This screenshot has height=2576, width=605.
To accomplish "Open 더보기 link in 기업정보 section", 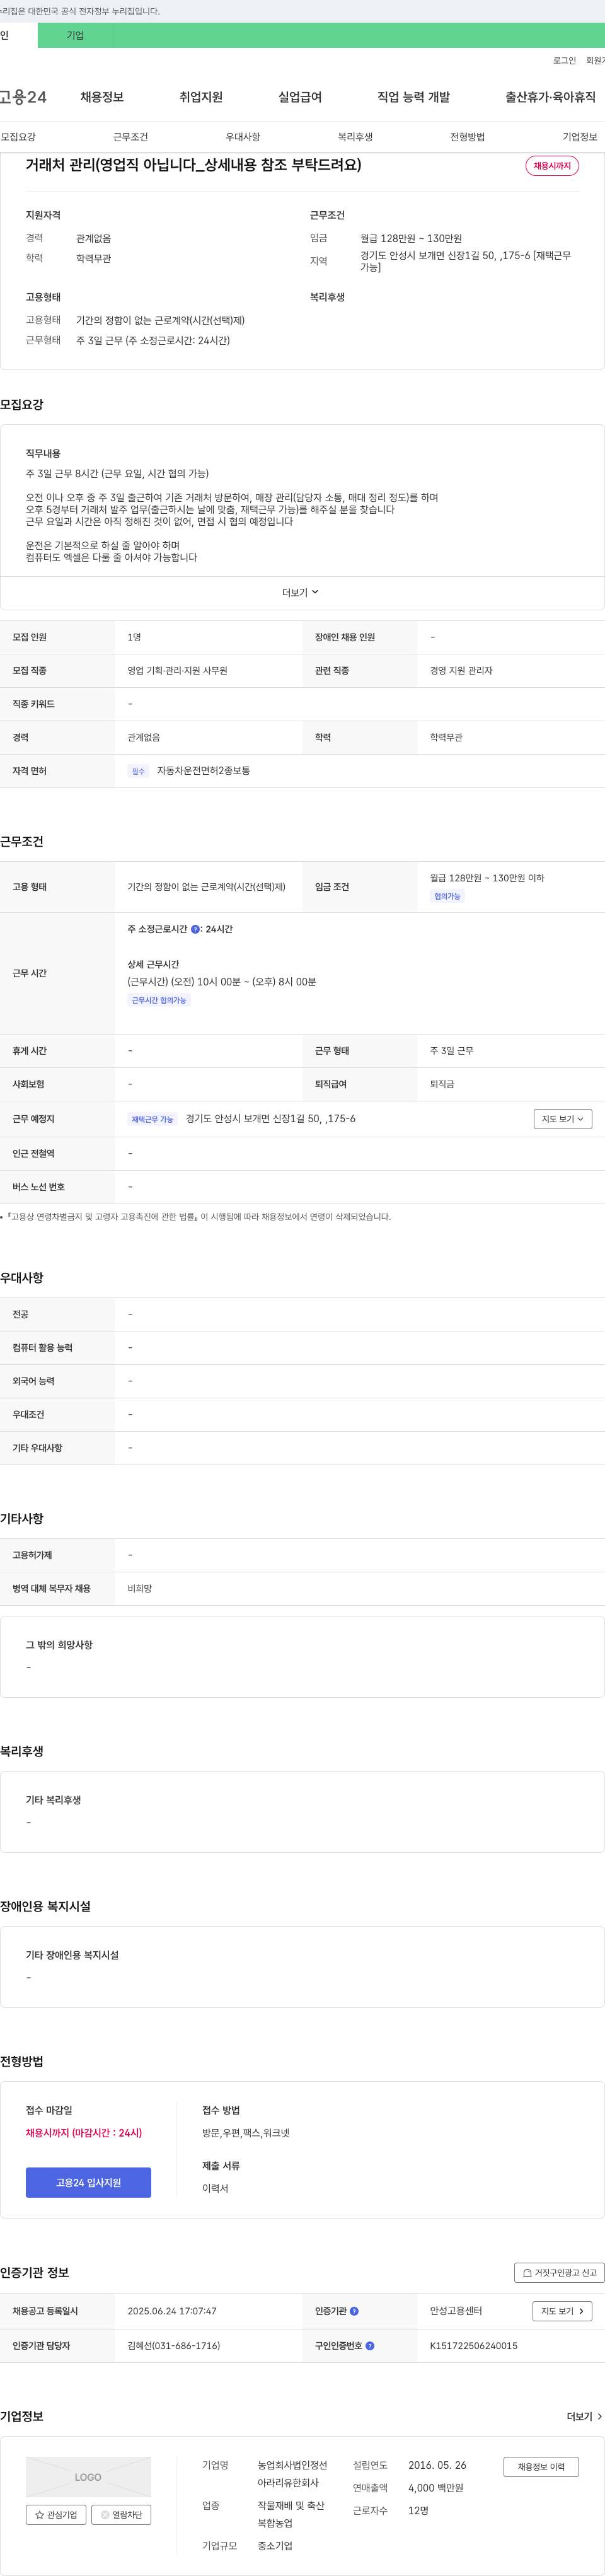I will [584, 2416].
